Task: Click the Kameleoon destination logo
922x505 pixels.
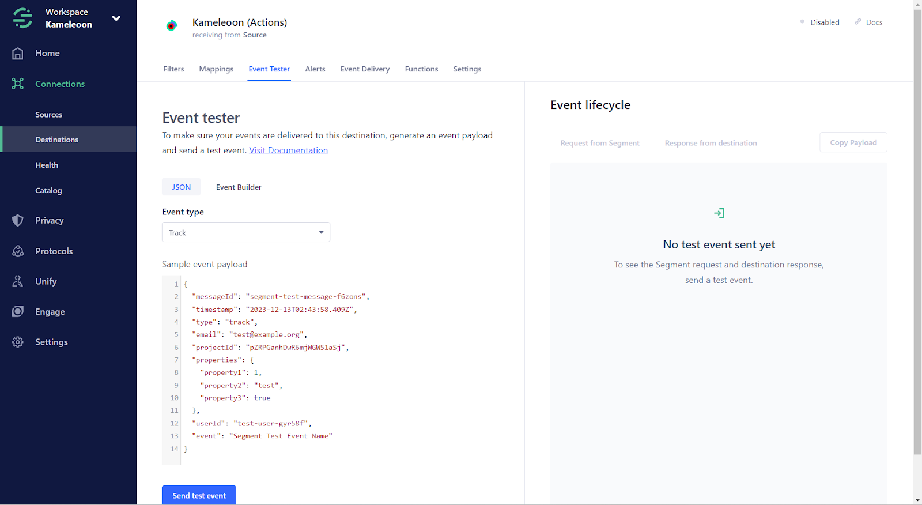Action: coord(171,25)
